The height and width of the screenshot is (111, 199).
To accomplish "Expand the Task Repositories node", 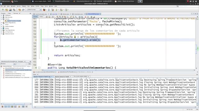I will 2,30.
